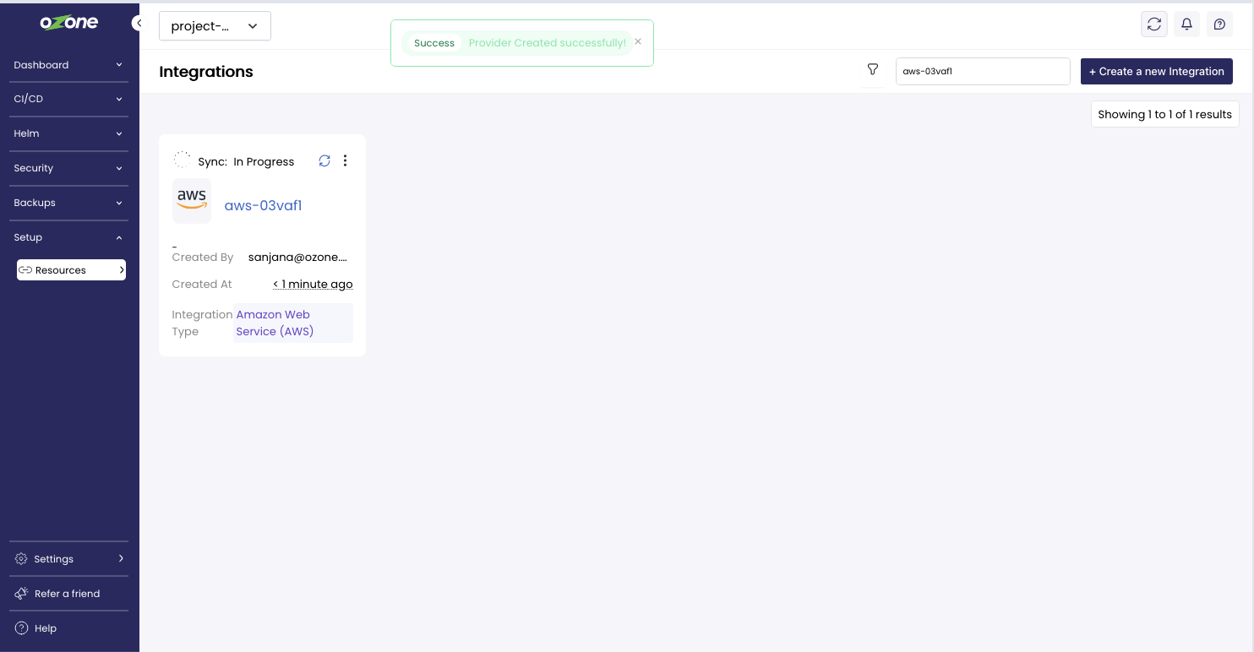Click the refresh icon in top bar
Viewport: 1254px width, 652px height.
pos(1154,24)
